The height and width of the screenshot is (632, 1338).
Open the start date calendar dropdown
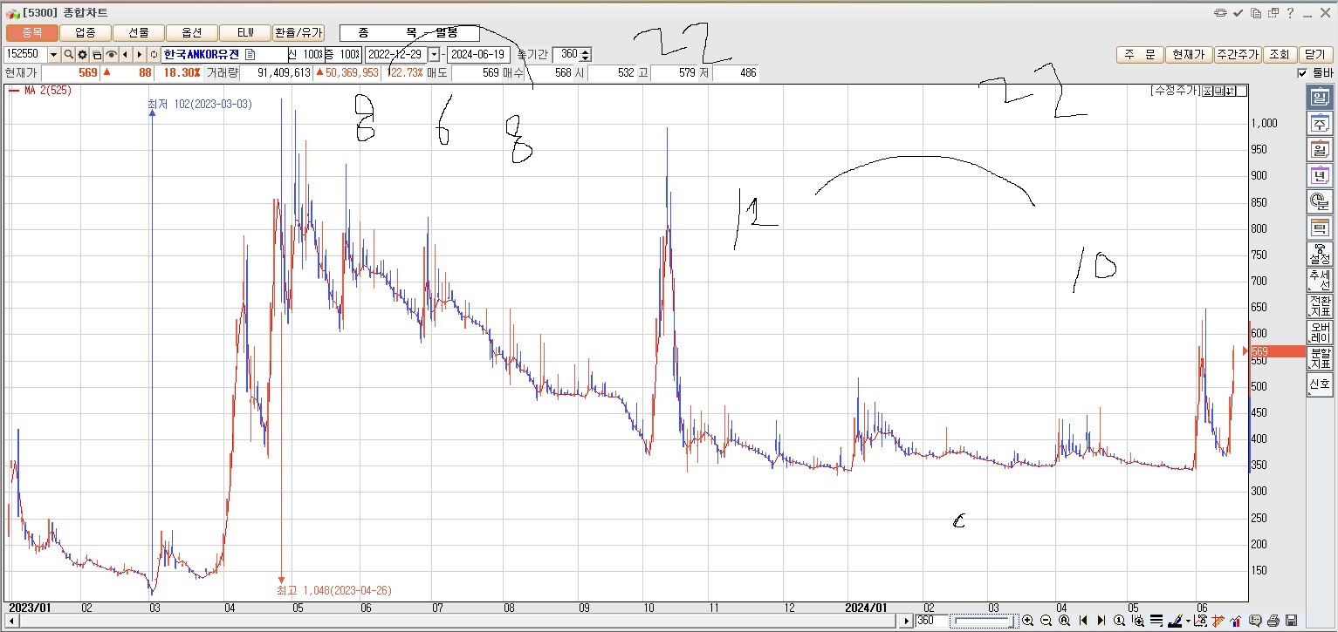coord(434,55)
